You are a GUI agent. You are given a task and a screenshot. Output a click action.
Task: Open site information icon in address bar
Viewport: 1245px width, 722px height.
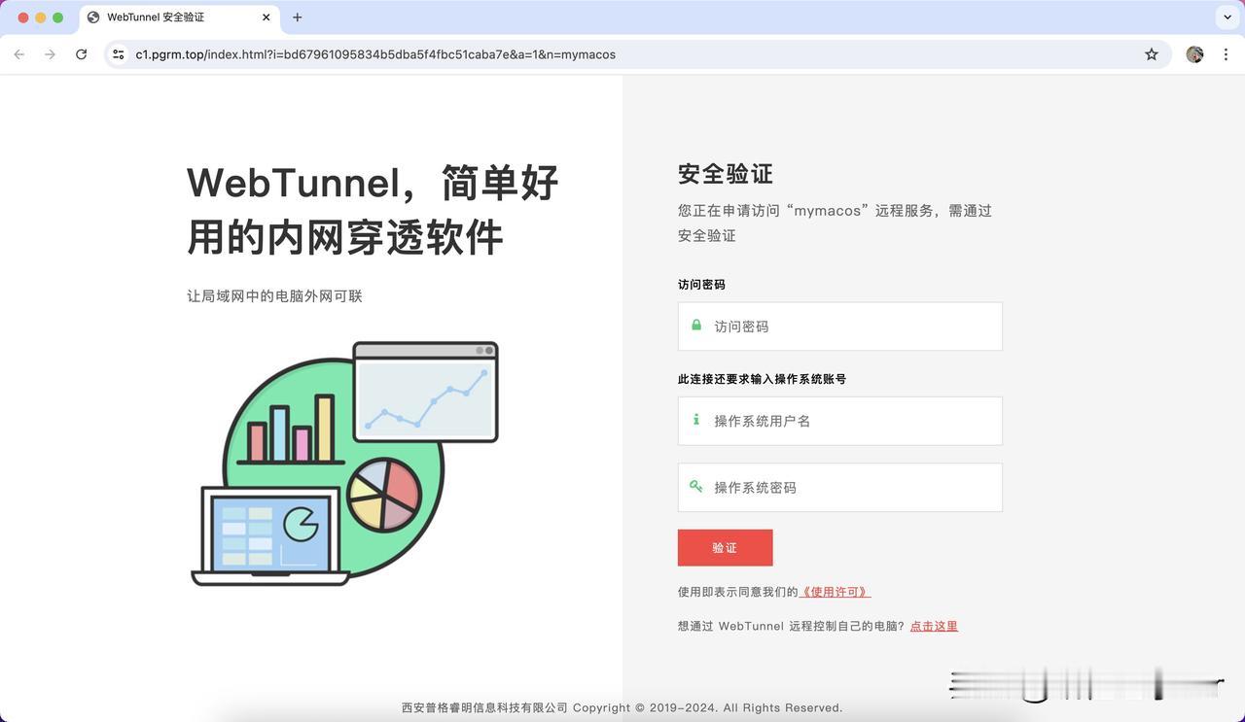click(119, 54)
